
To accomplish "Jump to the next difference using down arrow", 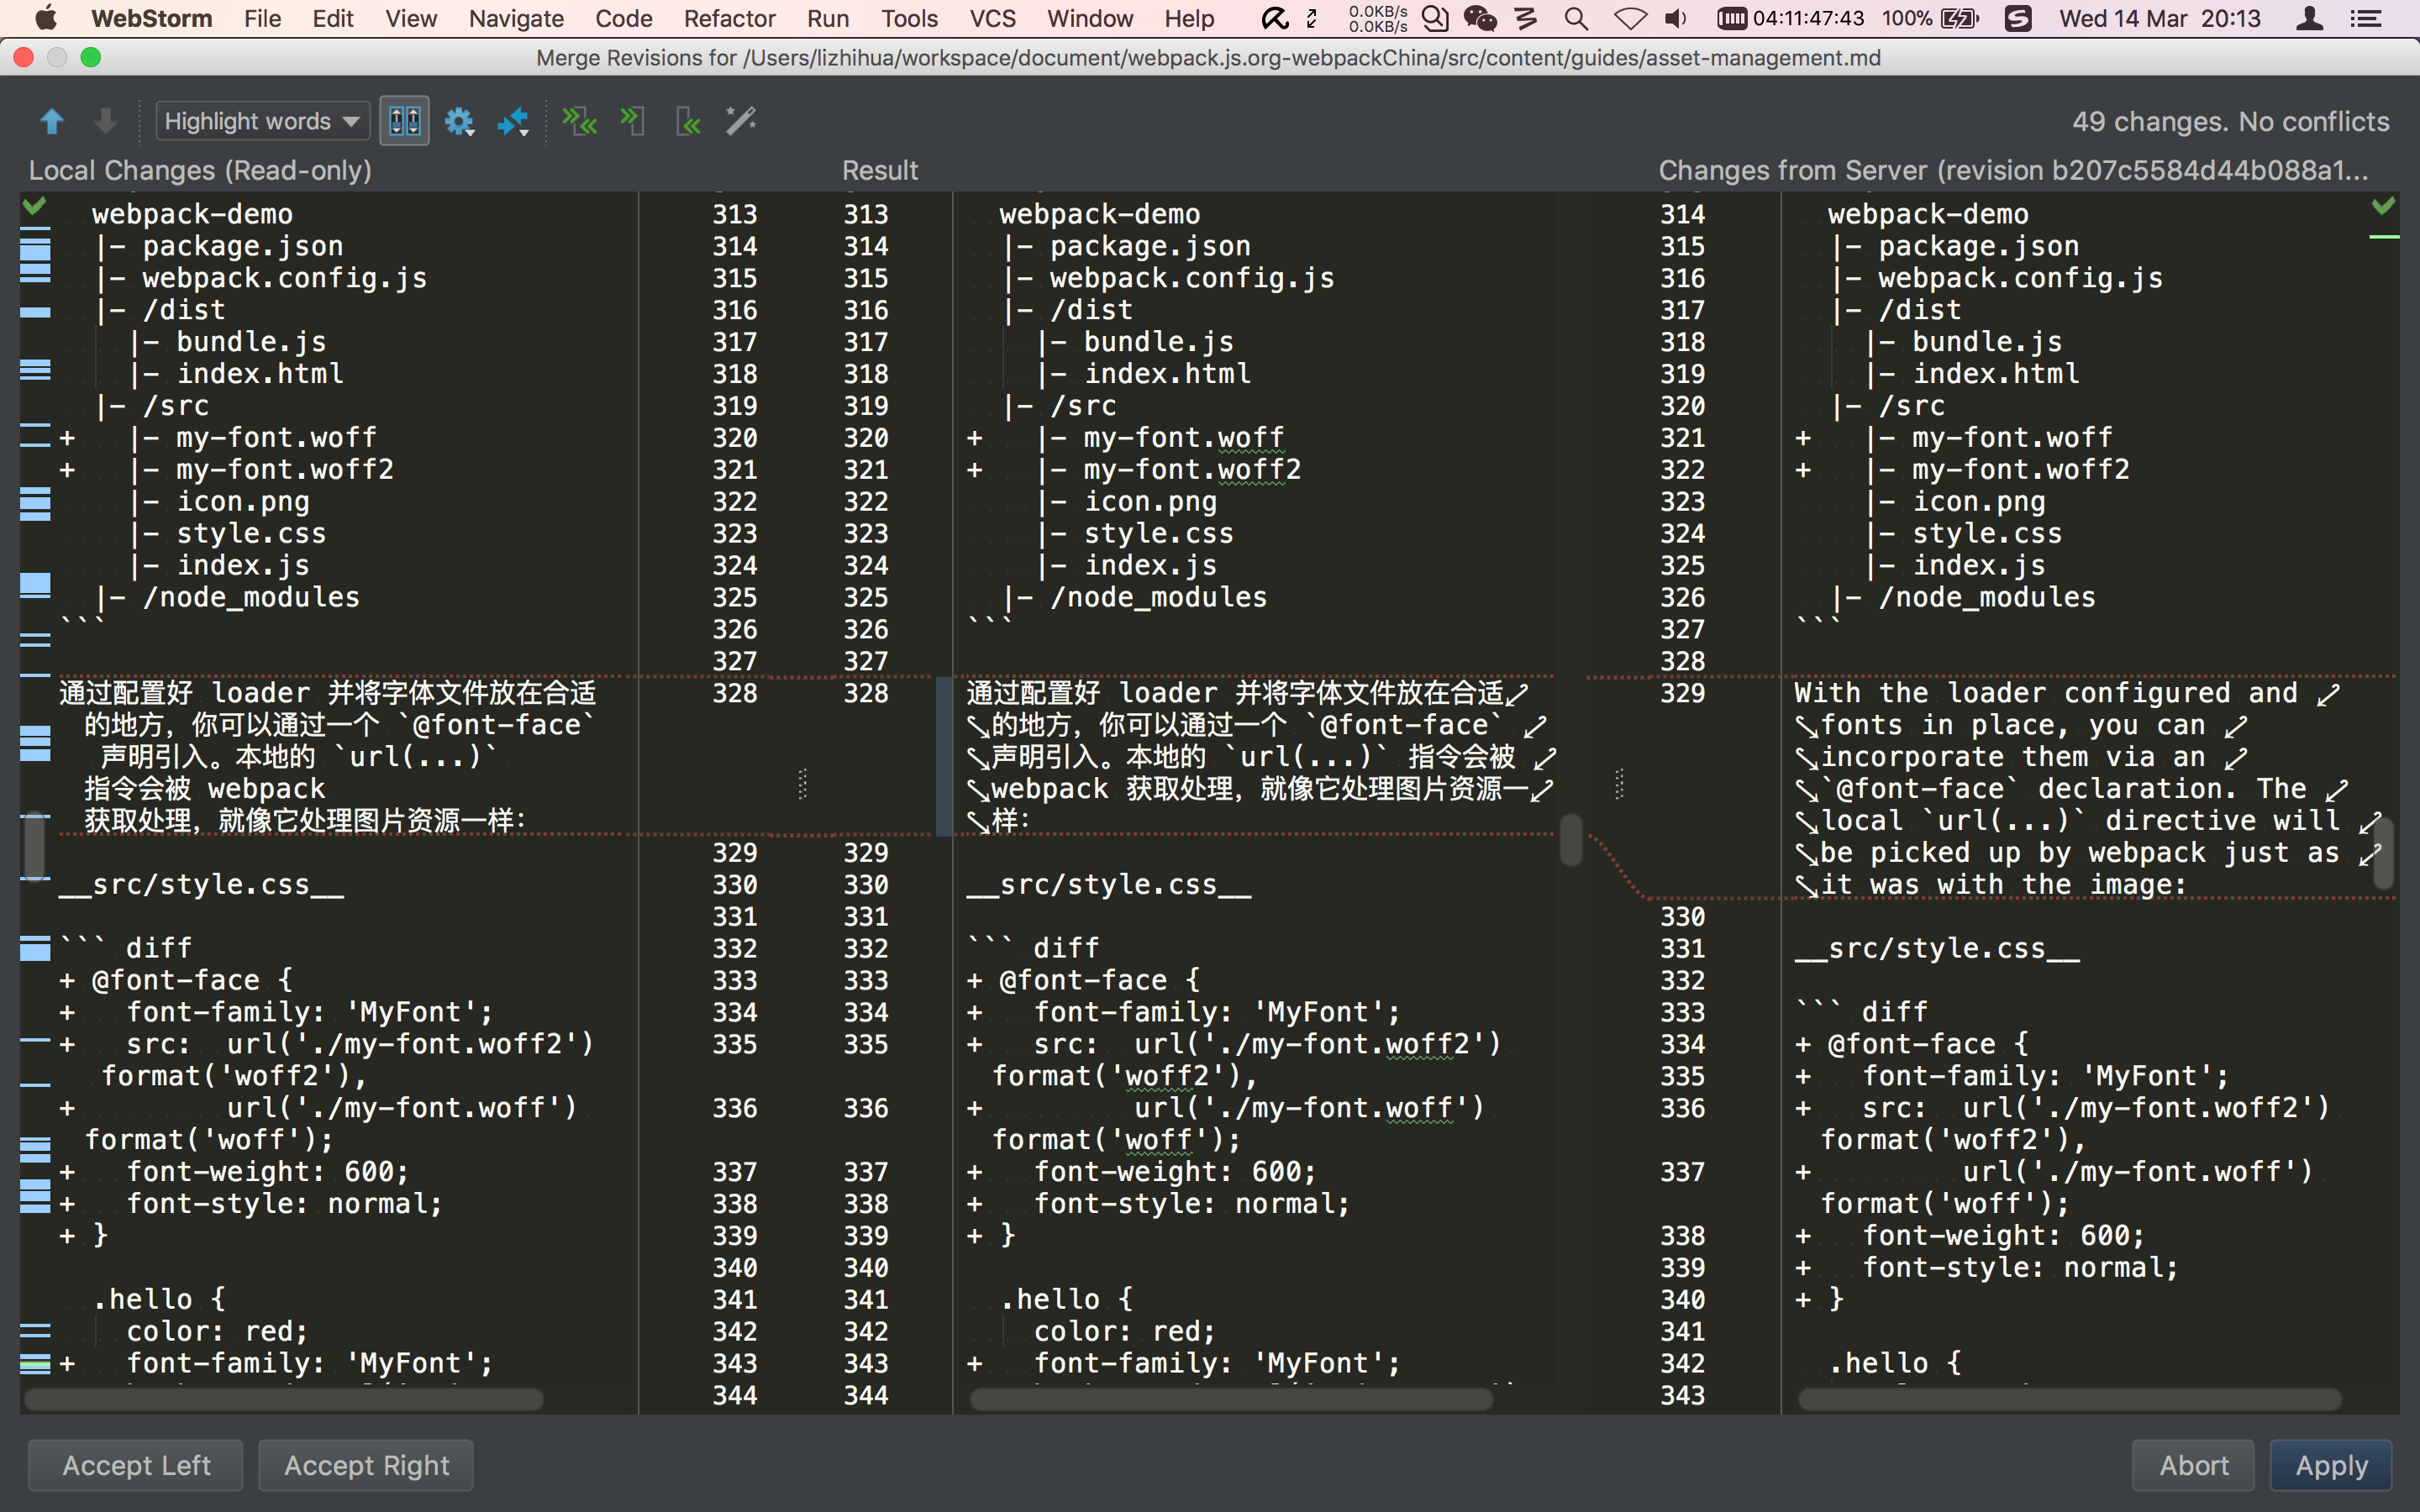I will (x=105, y=120).
